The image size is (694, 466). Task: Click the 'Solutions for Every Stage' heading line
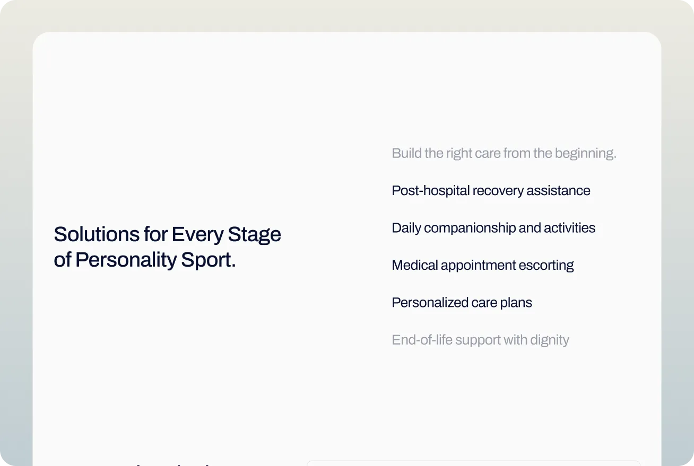pos(167,234)
